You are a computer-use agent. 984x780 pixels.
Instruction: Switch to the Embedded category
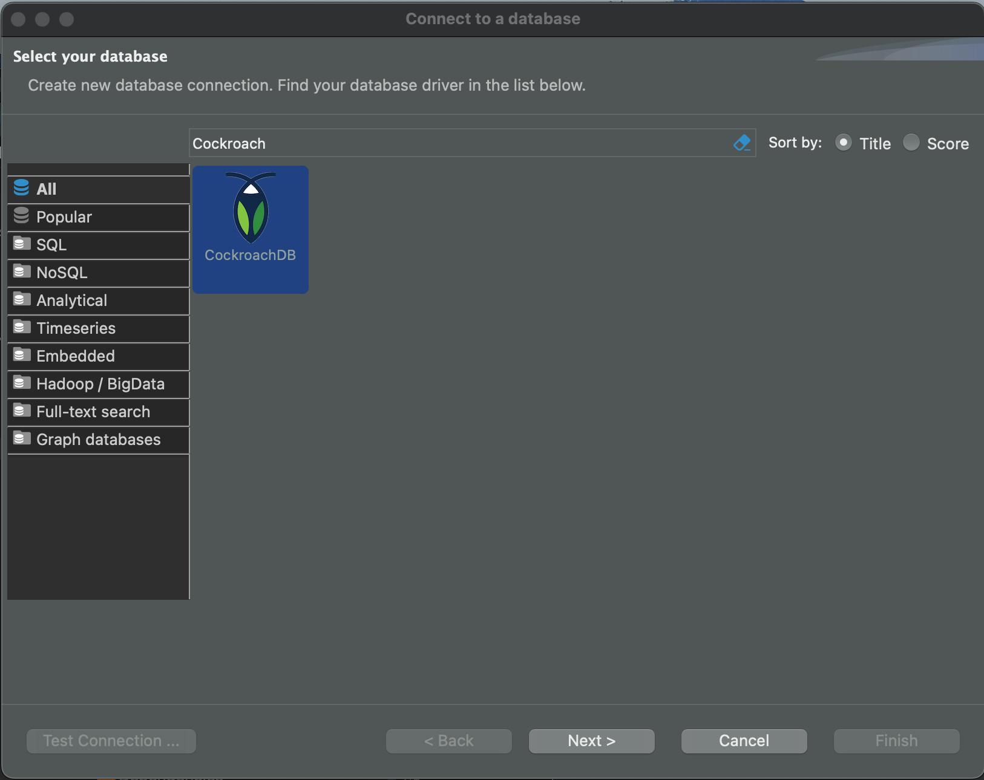click(x=76, y=356)
